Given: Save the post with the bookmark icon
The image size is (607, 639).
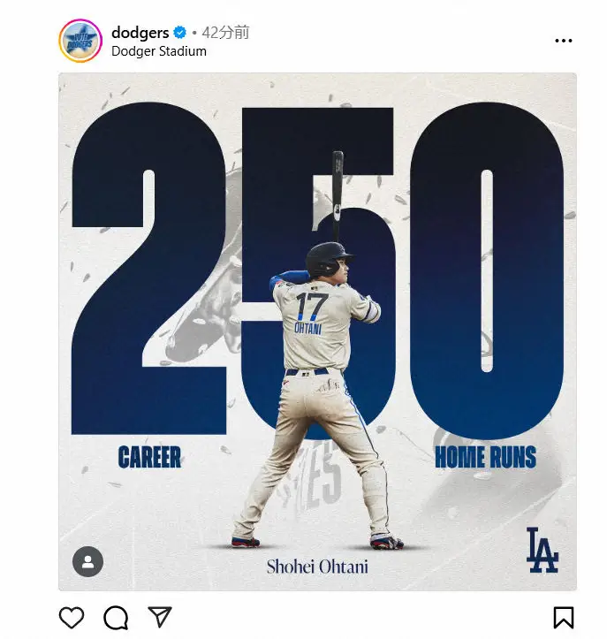Looking at the screenshot, I should point(564,618).
